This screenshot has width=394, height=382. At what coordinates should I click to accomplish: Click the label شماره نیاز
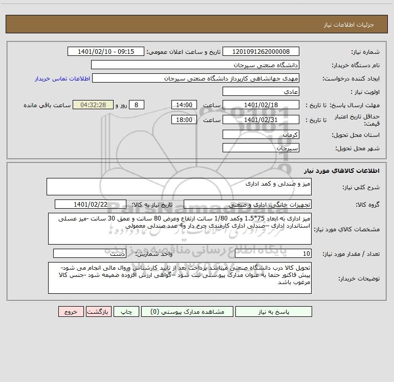point(365,52)
